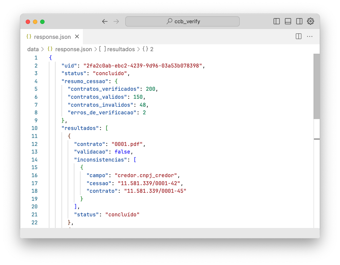Toggle the bottom panel visibility

[x=288, y=21]
